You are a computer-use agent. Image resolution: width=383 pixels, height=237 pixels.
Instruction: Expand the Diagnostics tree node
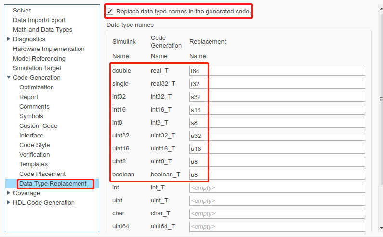pos(9,39)
